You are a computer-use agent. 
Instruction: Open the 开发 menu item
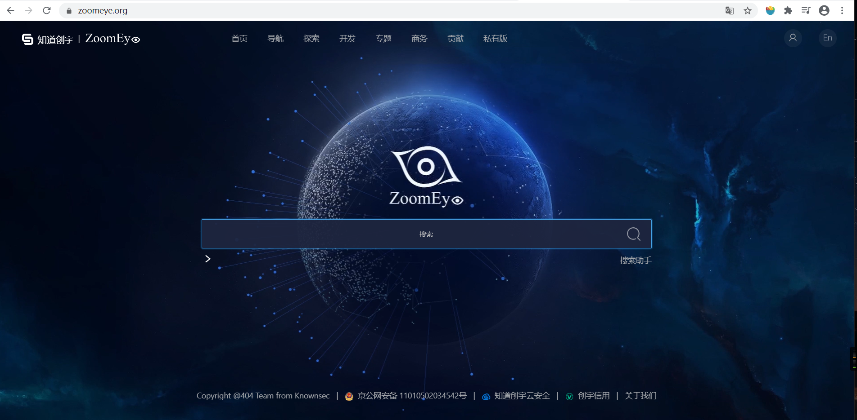(x=347, y=39)
